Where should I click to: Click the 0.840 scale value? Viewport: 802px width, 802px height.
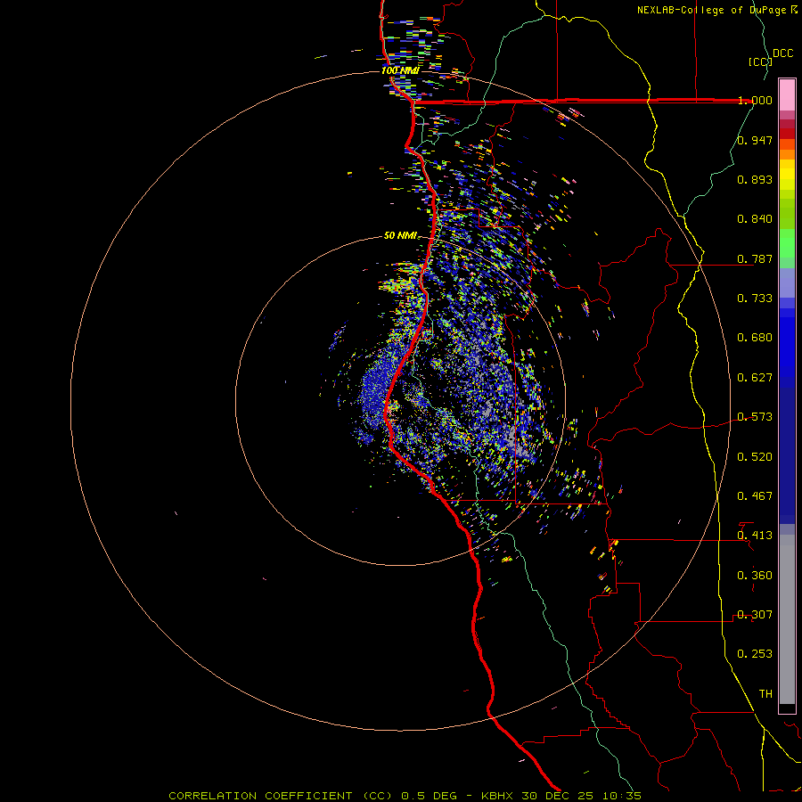tap(755, 219)
